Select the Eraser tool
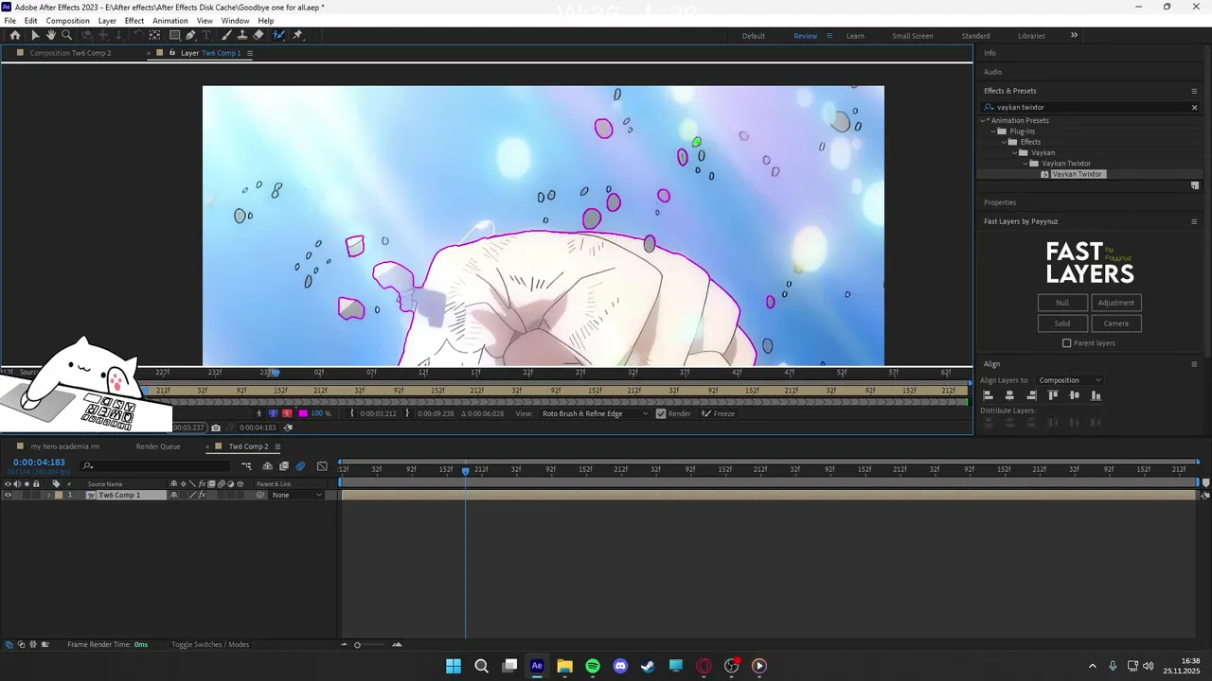 [x=258, y=35]
